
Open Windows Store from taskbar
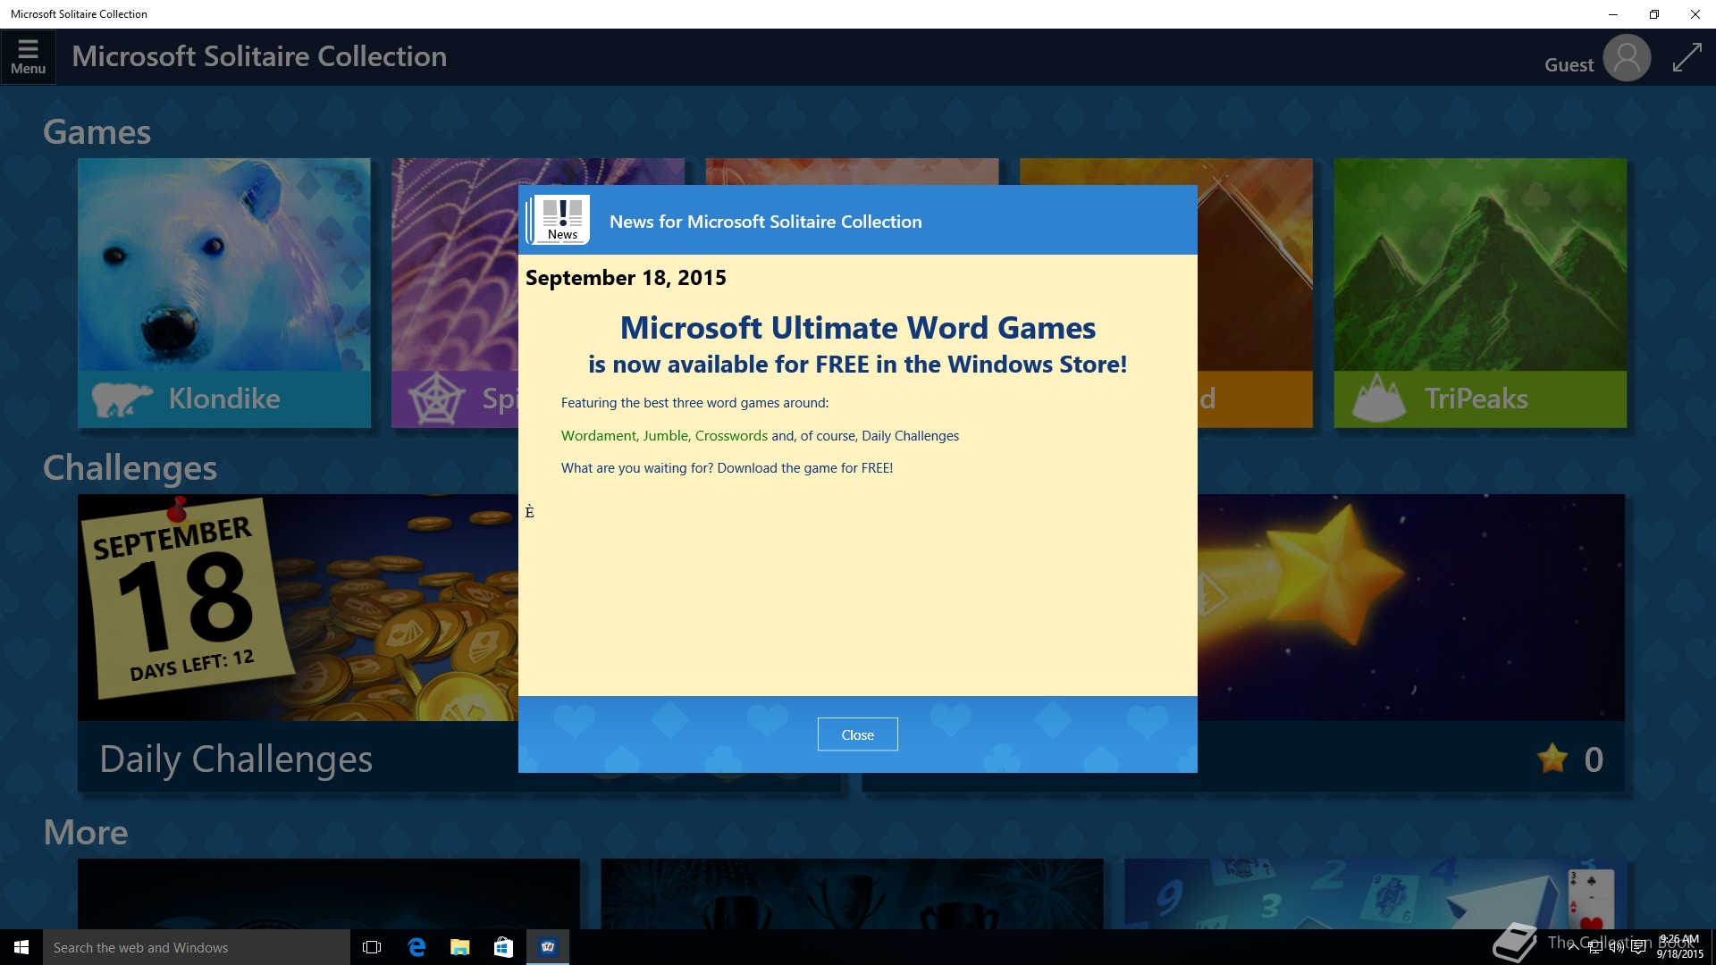504,947
